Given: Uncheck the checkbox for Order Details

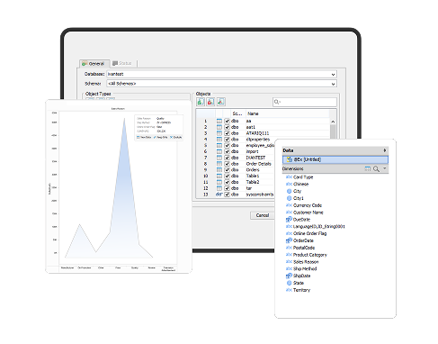Looking at the screenshot, I should tap(227, 164).
